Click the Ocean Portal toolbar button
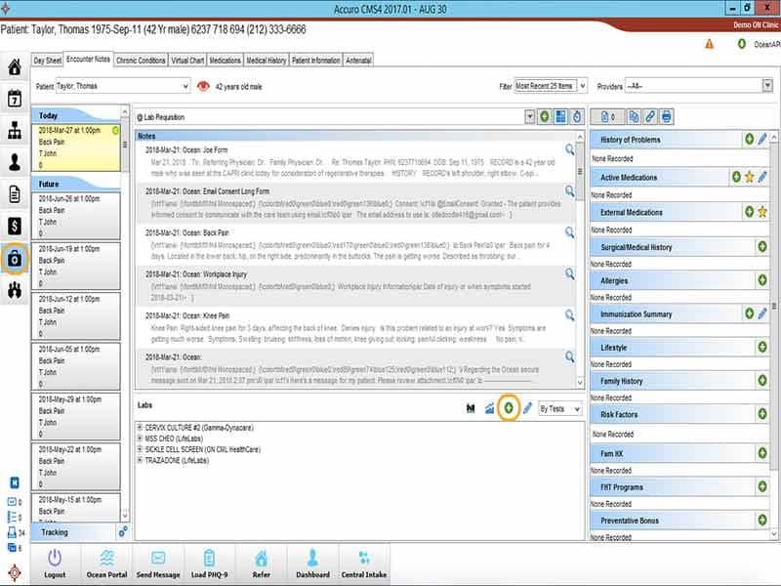 (106, 564)
